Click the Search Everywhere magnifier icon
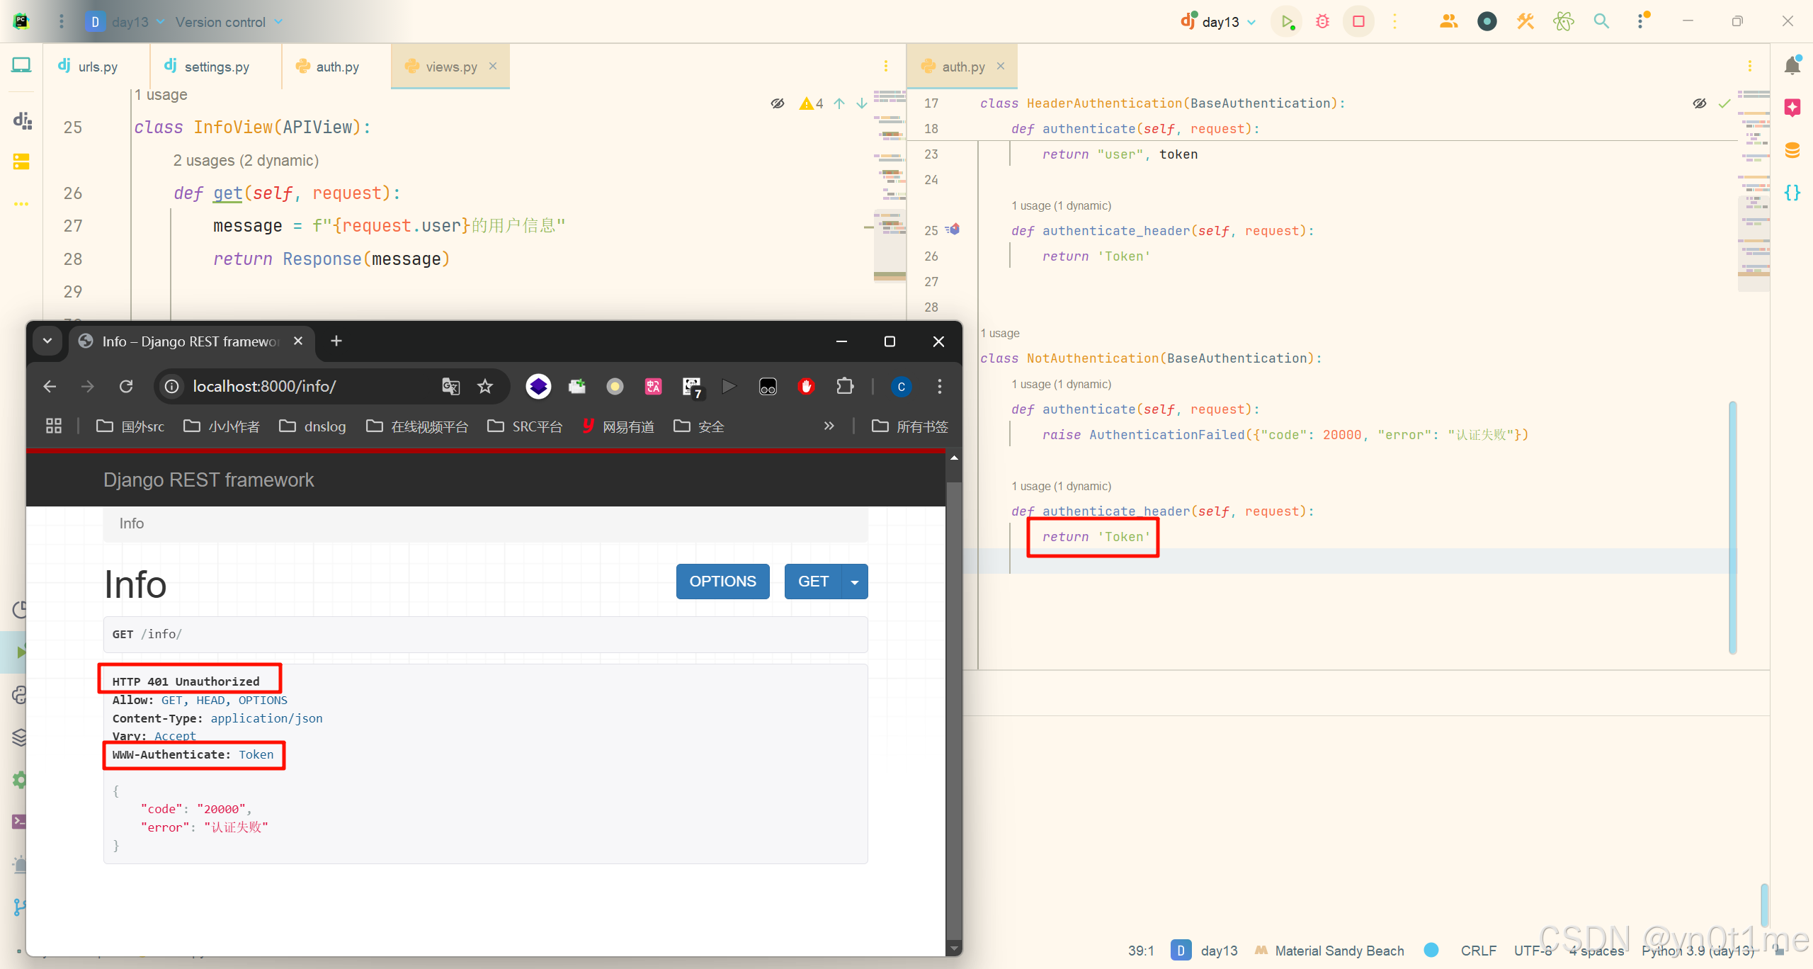The image size is (1813, 969). pyautogui.click(x=1601, y=21)
